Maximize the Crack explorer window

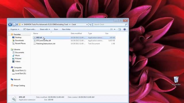point(120,21)
